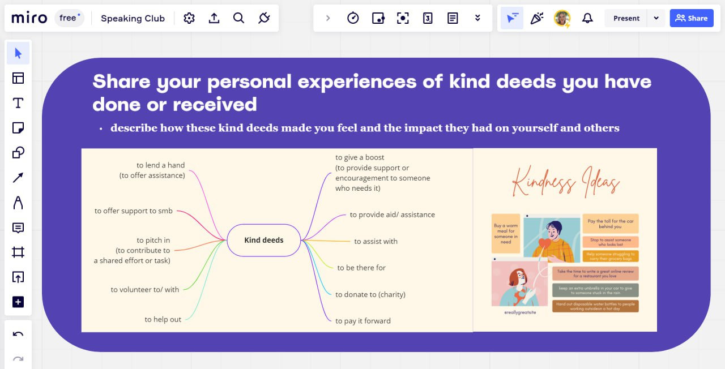Open board settings gear icon
725x369 pixels.
pos(189,18)
